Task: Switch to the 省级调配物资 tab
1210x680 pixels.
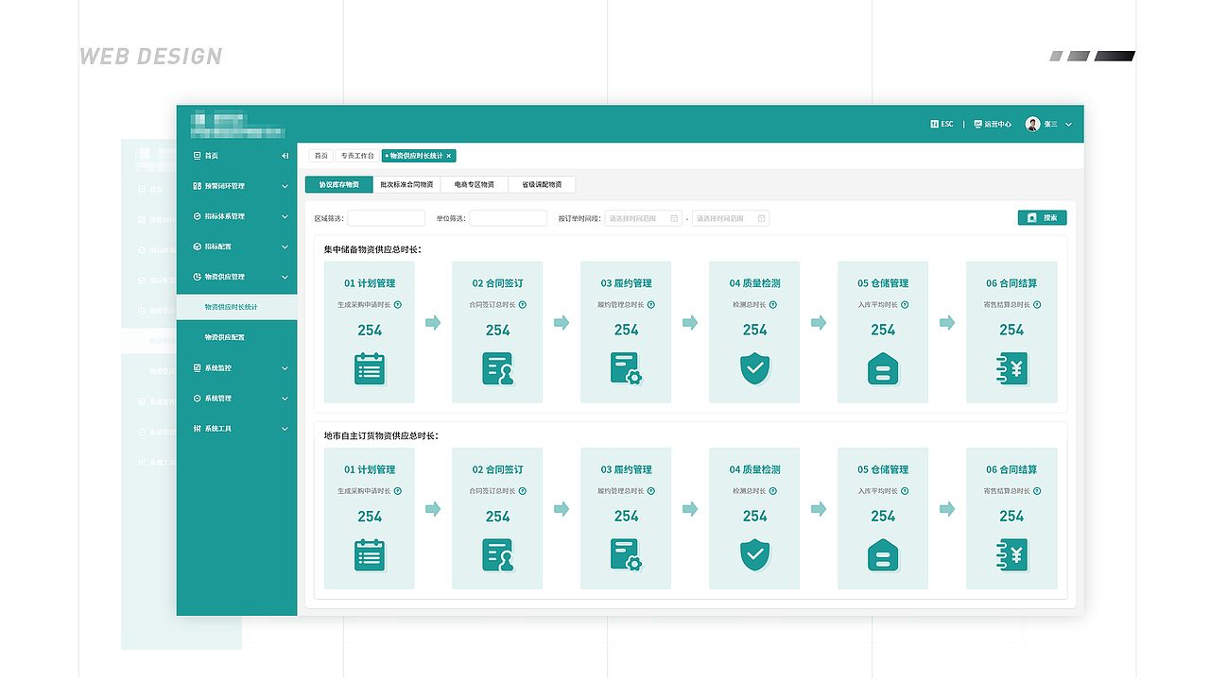Action: pyautogui.click(x=542, y=185)
